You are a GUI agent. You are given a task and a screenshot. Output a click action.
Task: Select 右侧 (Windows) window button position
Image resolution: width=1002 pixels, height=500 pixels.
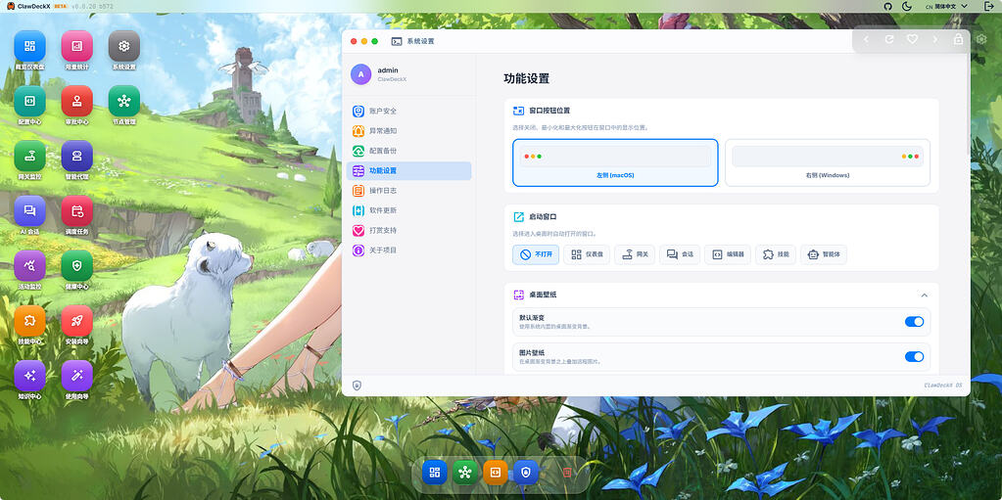828,162
